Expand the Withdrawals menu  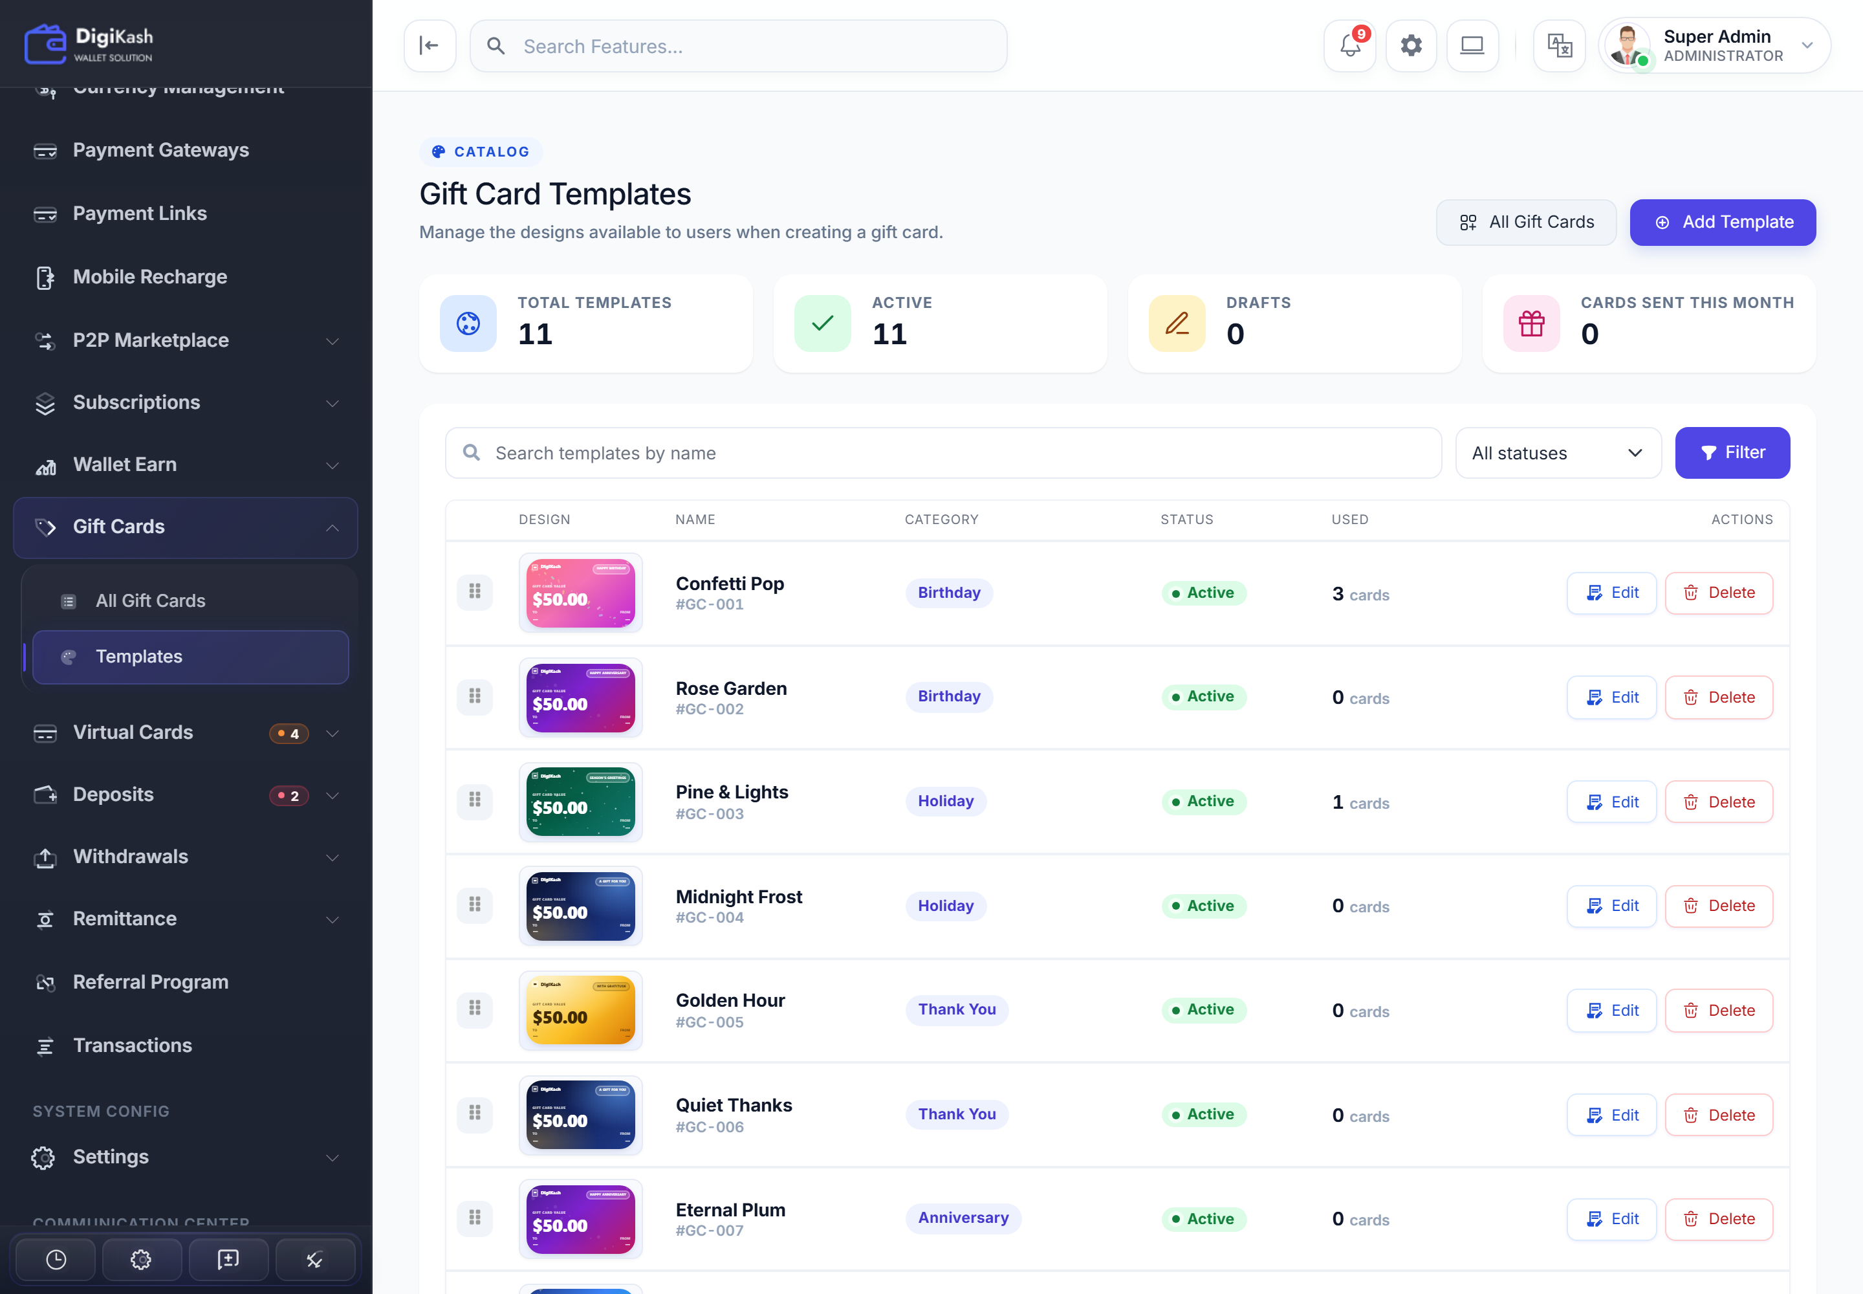(x=332, y=858)
